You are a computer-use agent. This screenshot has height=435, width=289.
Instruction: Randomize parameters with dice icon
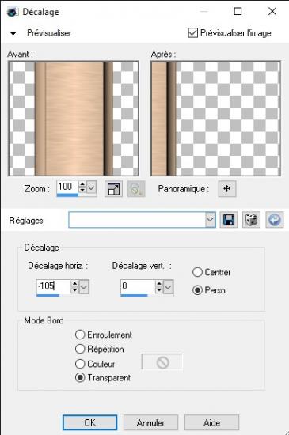pos(251,220)
